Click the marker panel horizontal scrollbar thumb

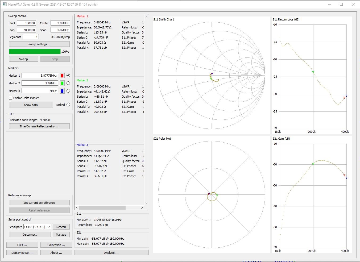102,207
